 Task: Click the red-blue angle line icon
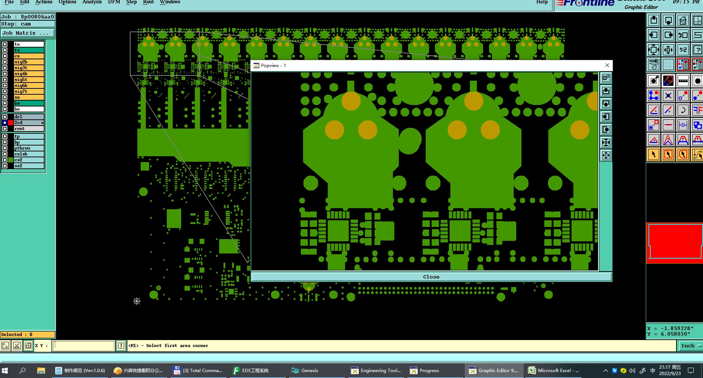point(654,110)
